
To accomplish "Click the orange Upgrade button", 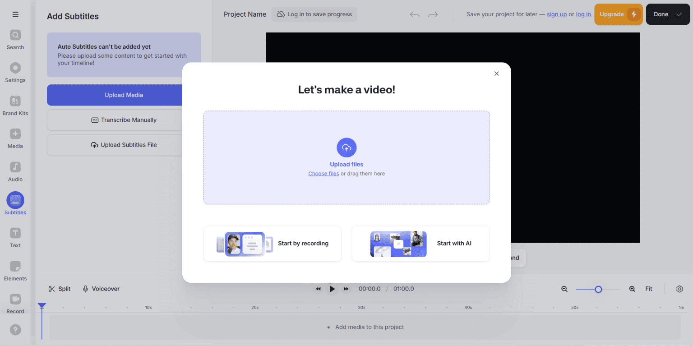I will pyautogui.click(x=619, y=14).
